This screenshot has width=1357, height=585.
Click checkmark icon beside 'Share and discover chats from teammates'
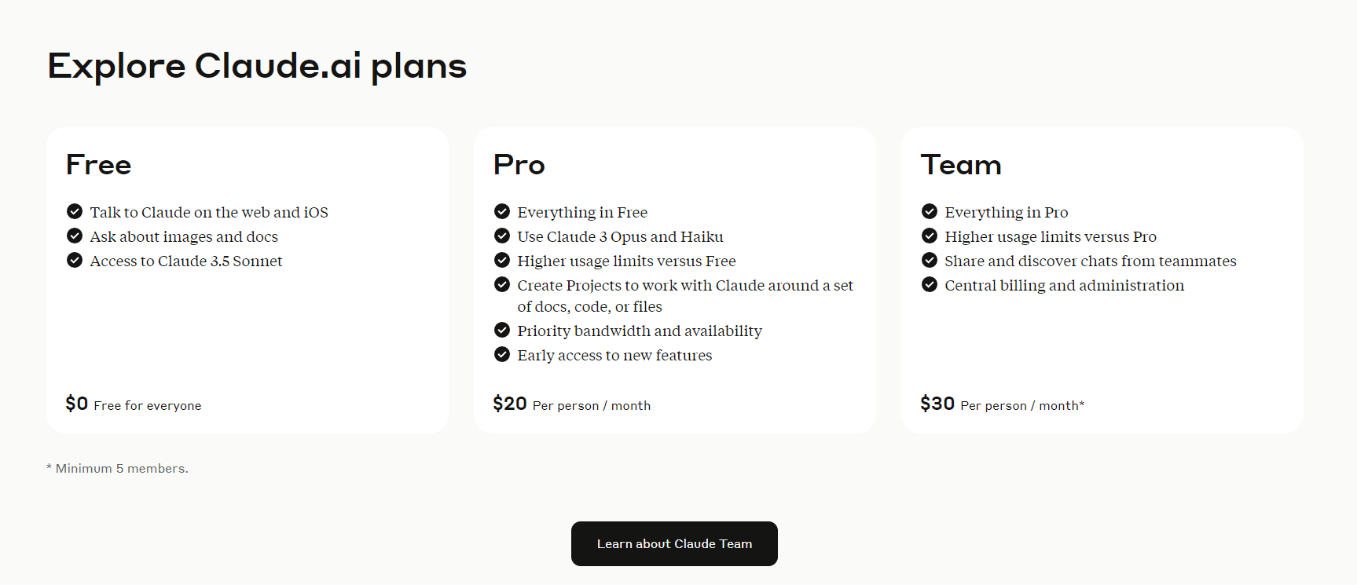coord(930,260)
